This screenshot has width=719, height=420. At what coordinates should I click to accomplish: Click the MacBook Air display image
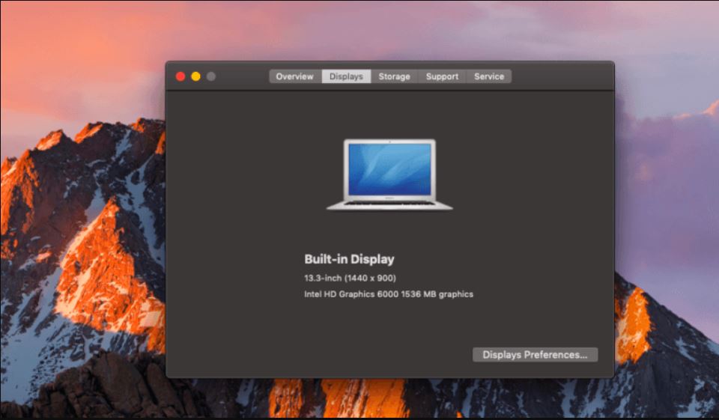389,174
